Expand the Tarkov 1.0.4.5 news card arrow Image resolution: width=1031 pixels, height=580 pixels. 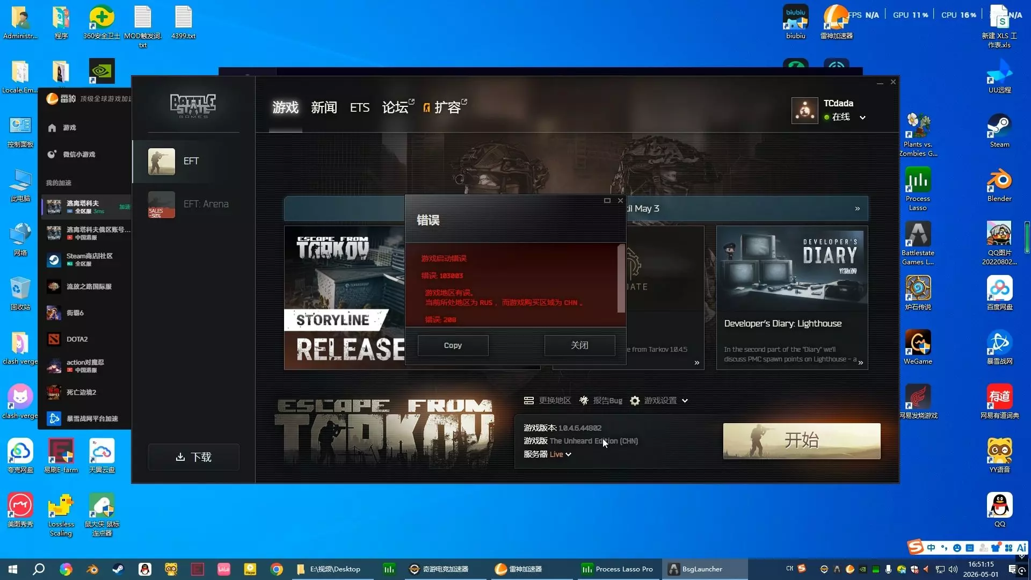[x=697, y=363]
